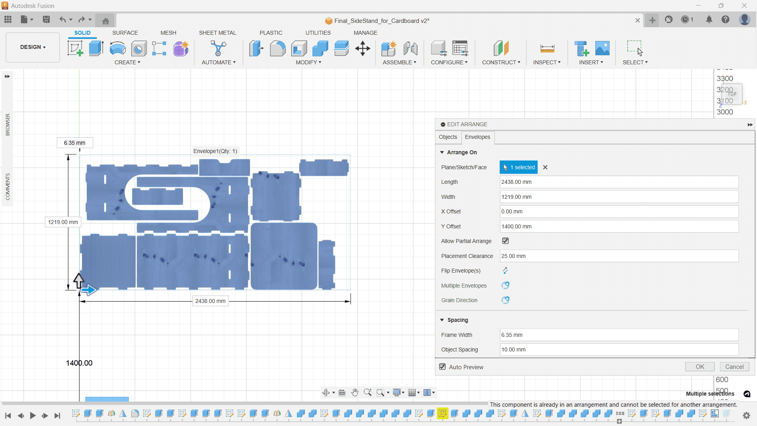Open the CREATE dropdown menu

(x=127, y=62)
